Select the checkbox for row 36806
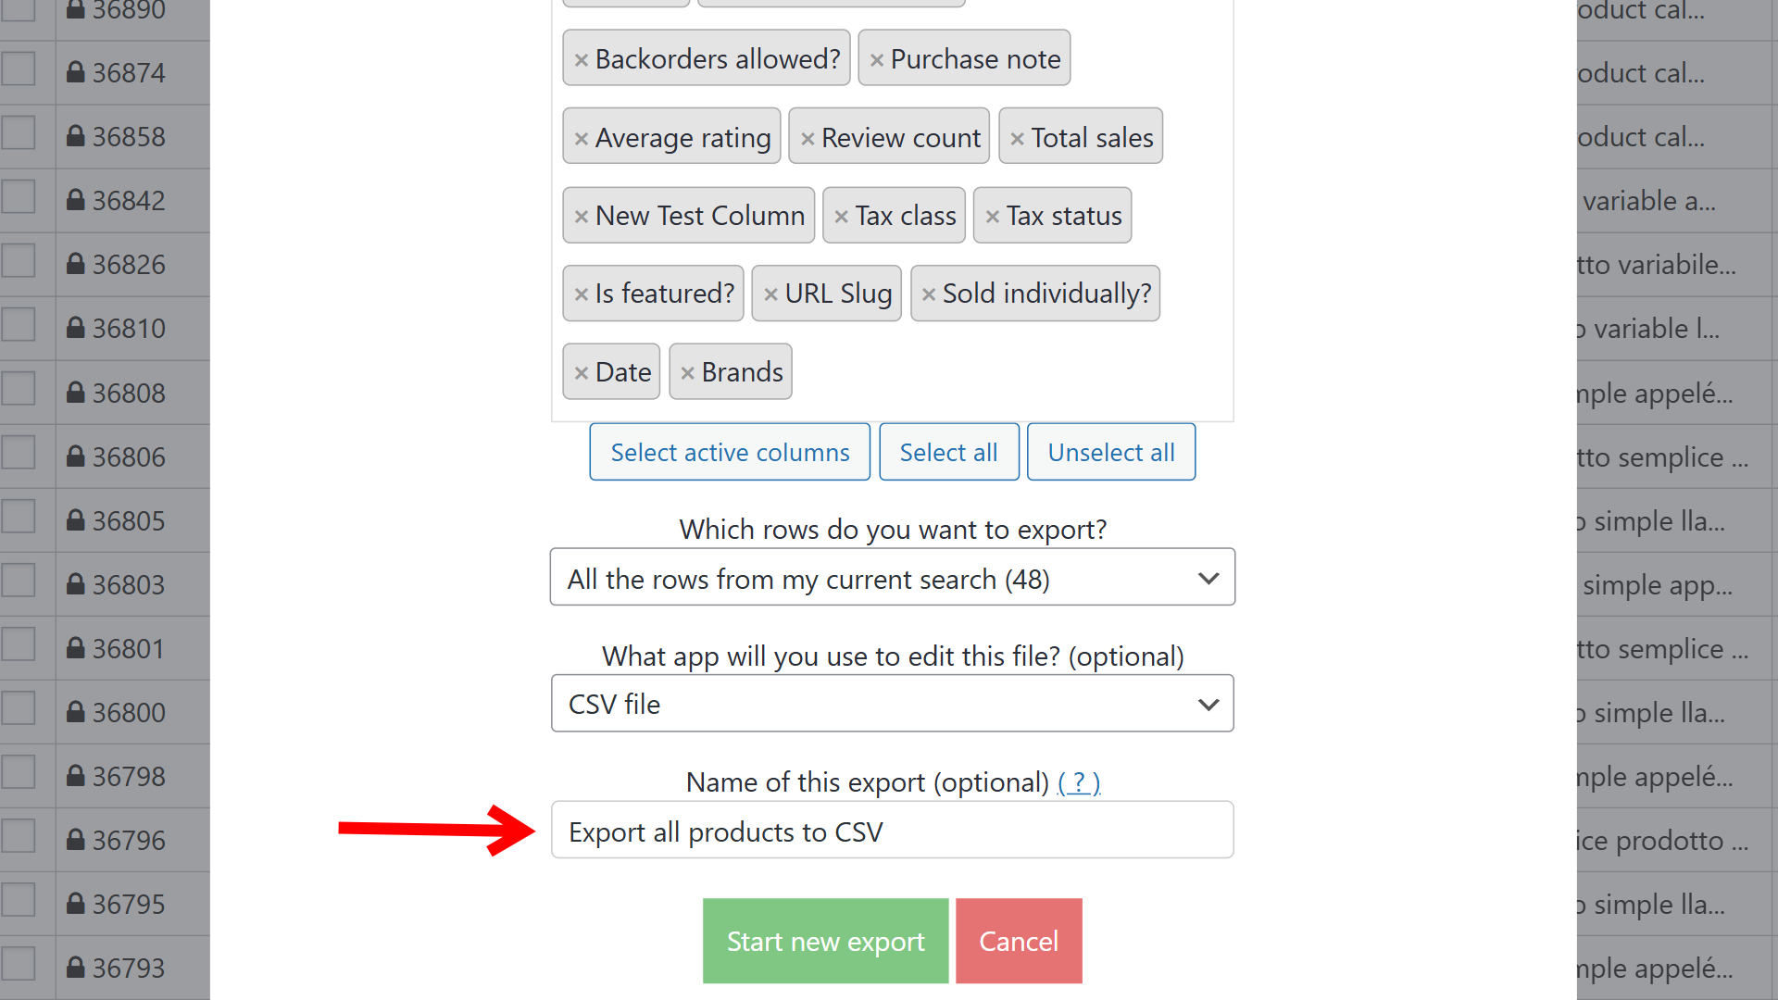 tap(19, 454)
